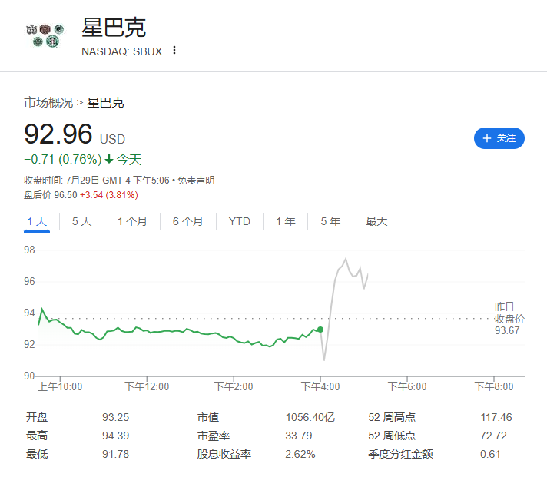Switch to the 5 年 chart tab
547x477 pixels.
tap(330, 221)
